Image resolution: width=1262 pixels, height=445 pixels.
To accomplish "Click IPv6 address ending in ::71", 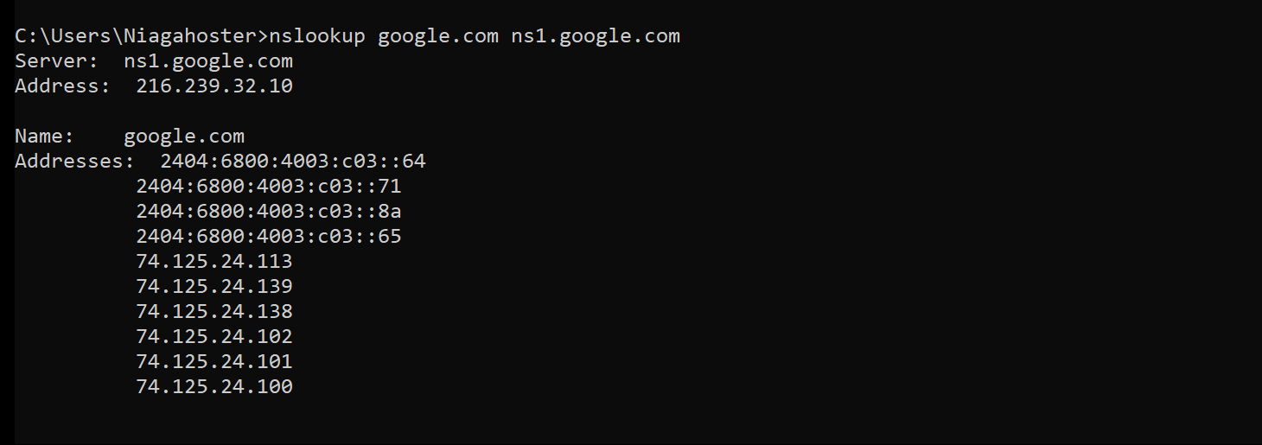I will coord(269,187).
